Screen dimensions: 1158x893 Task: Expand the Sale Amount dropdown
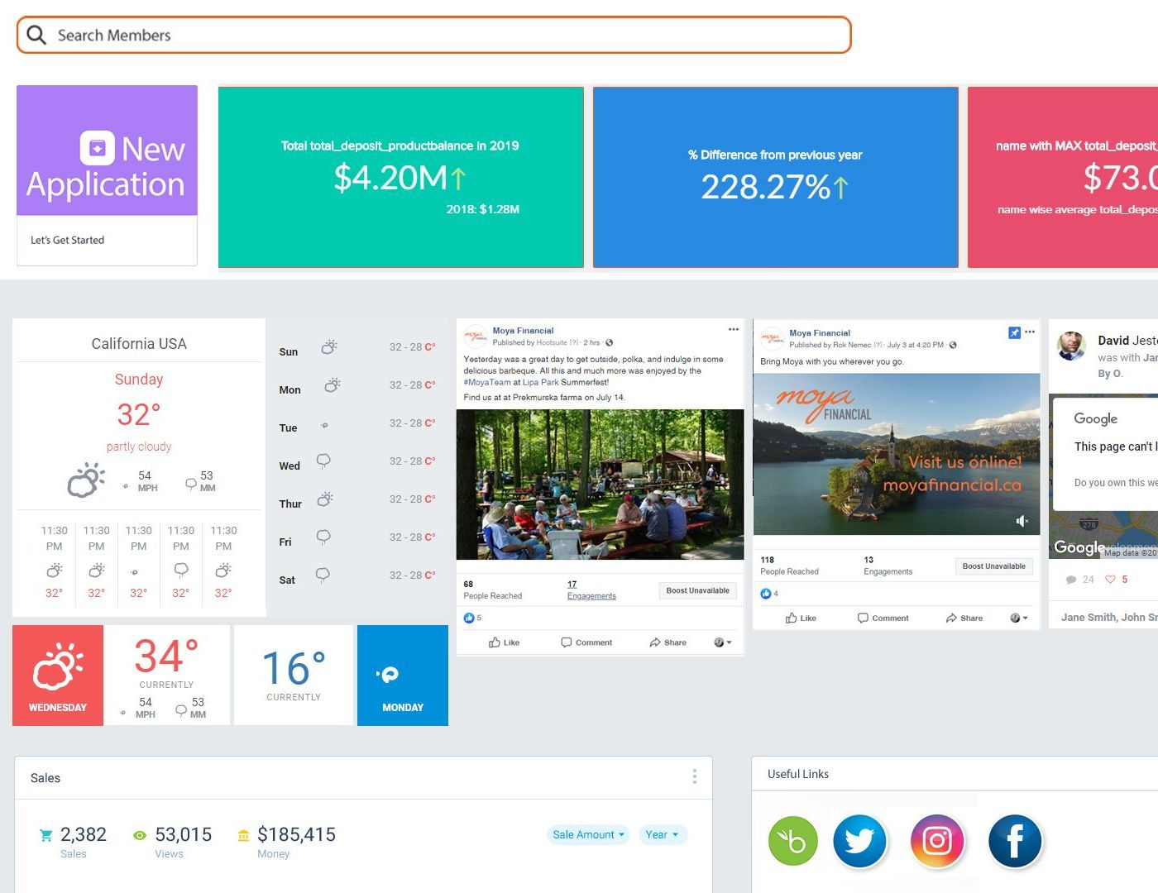588,835
